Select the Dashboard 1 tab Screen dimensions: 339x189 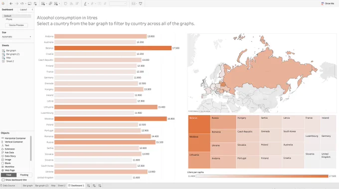tap(76, 186)
